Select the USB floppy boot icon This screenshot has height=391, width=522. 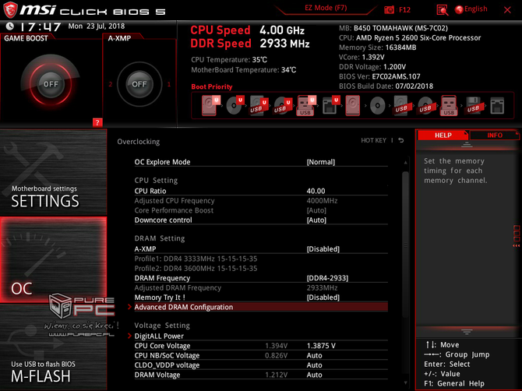tap(474, 105)
